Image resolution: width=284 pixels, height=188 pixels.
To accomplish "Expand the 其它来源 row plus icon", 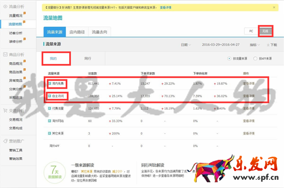I will point(50,133).
